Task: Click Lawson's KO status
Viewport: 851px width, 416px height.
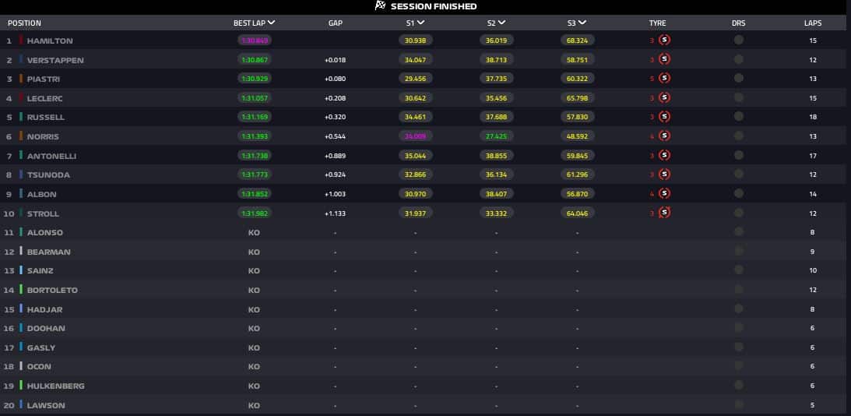Action: coord(254,406)
